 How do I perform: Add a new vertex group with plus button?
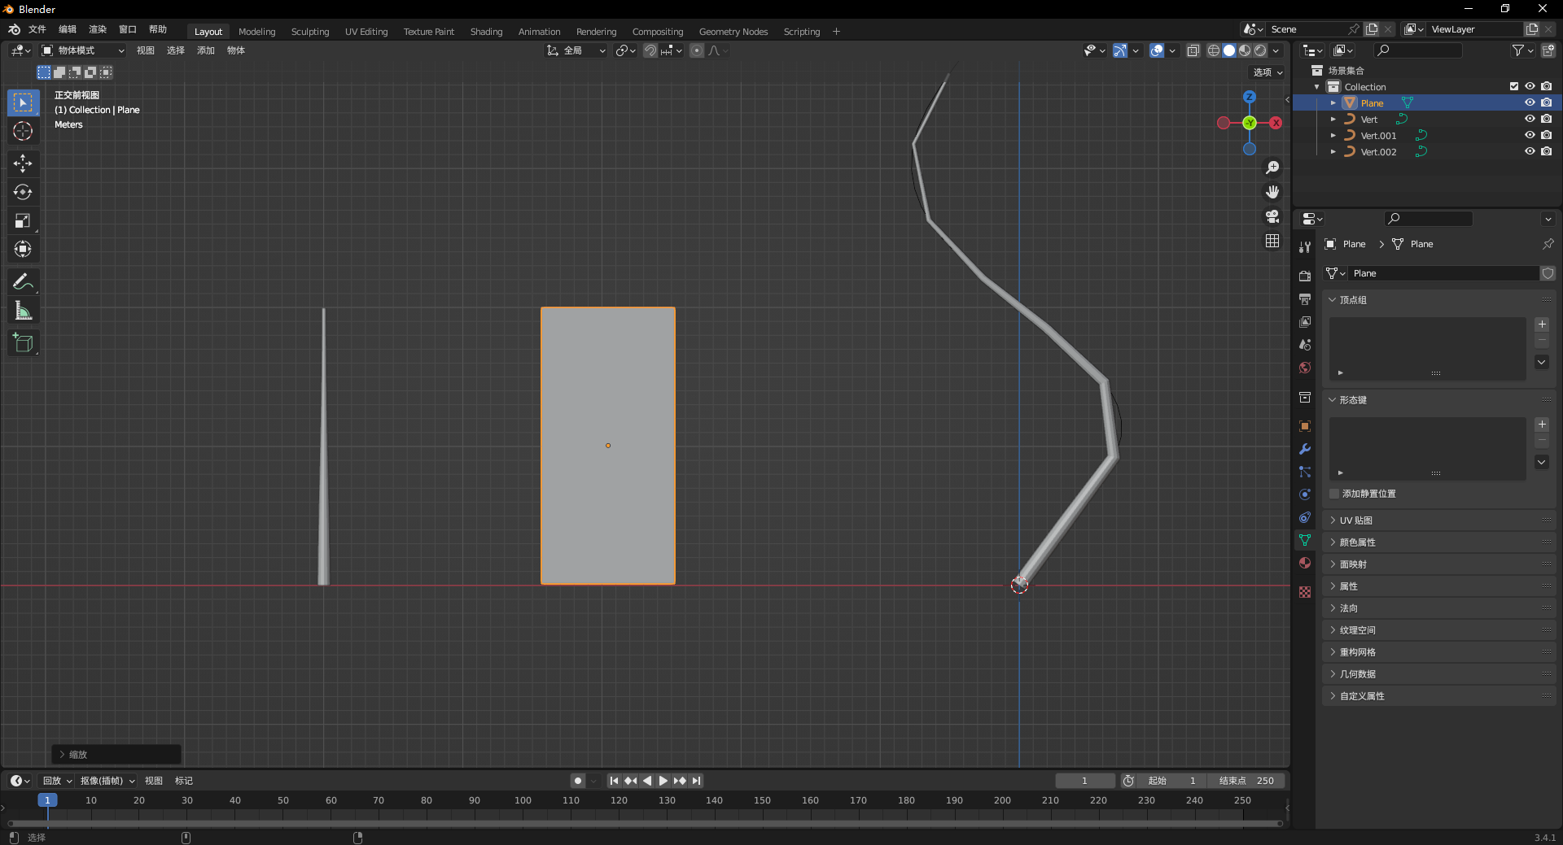pyautogui.click(x=1542, y=324)
